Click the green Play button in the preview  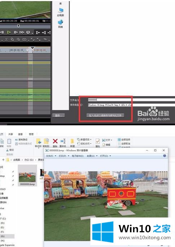[x=9, y=32]
